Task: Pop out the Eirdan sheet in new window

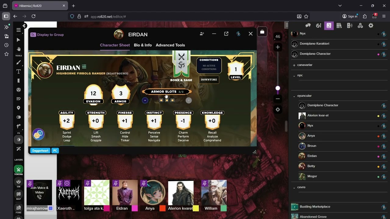Action: coord(226,34)
